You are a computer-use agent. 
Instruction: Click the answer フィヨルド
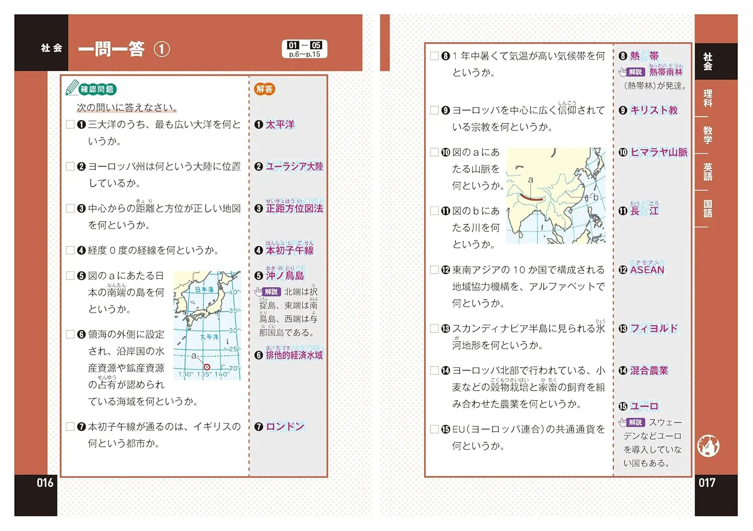(654, 329)
